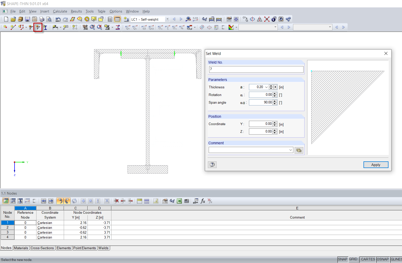Toggle OSNAP in the status bar
The width and height of the screenshot is (402, 263).
(383, 259)
